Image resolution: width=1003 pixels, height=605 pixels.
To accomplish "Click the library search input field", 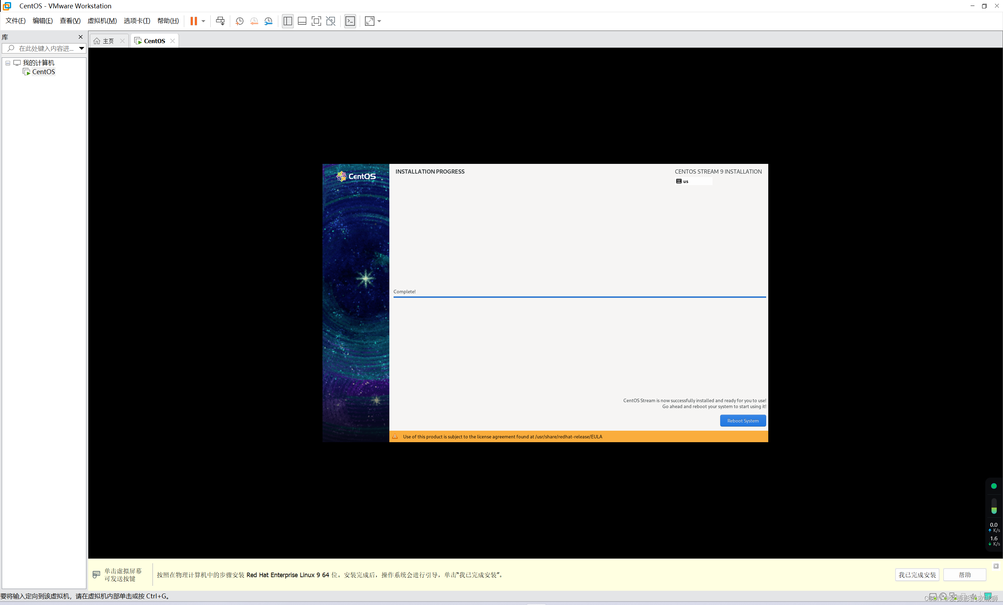I will click(46, 48).
